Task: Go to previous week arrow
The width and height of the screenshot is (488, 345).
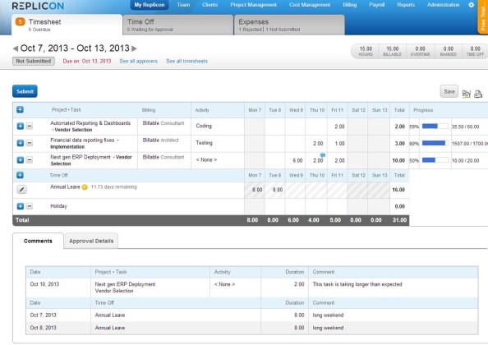Action: (16, 48)
